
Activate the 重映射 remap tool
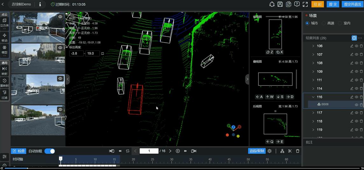[x=4, y=83]
